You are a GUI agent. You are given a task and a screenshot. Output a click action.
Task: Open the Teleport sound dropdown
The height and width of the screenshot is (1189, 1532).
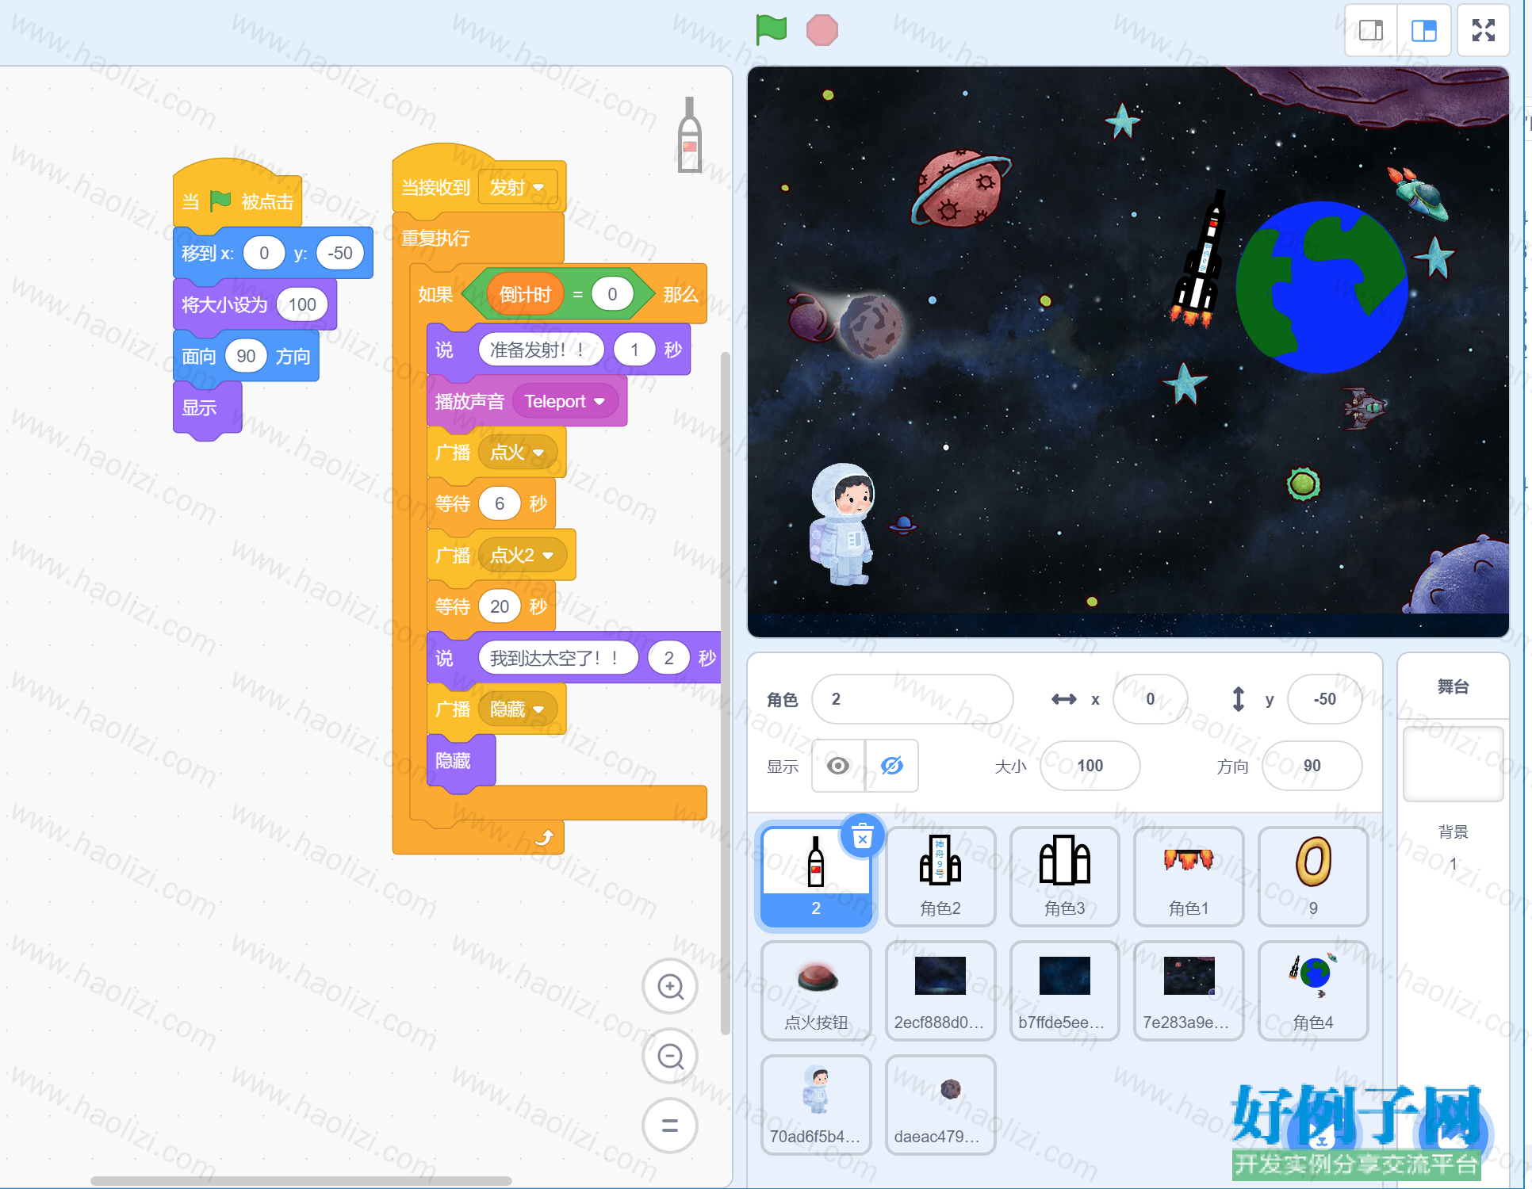coord(565,401)
